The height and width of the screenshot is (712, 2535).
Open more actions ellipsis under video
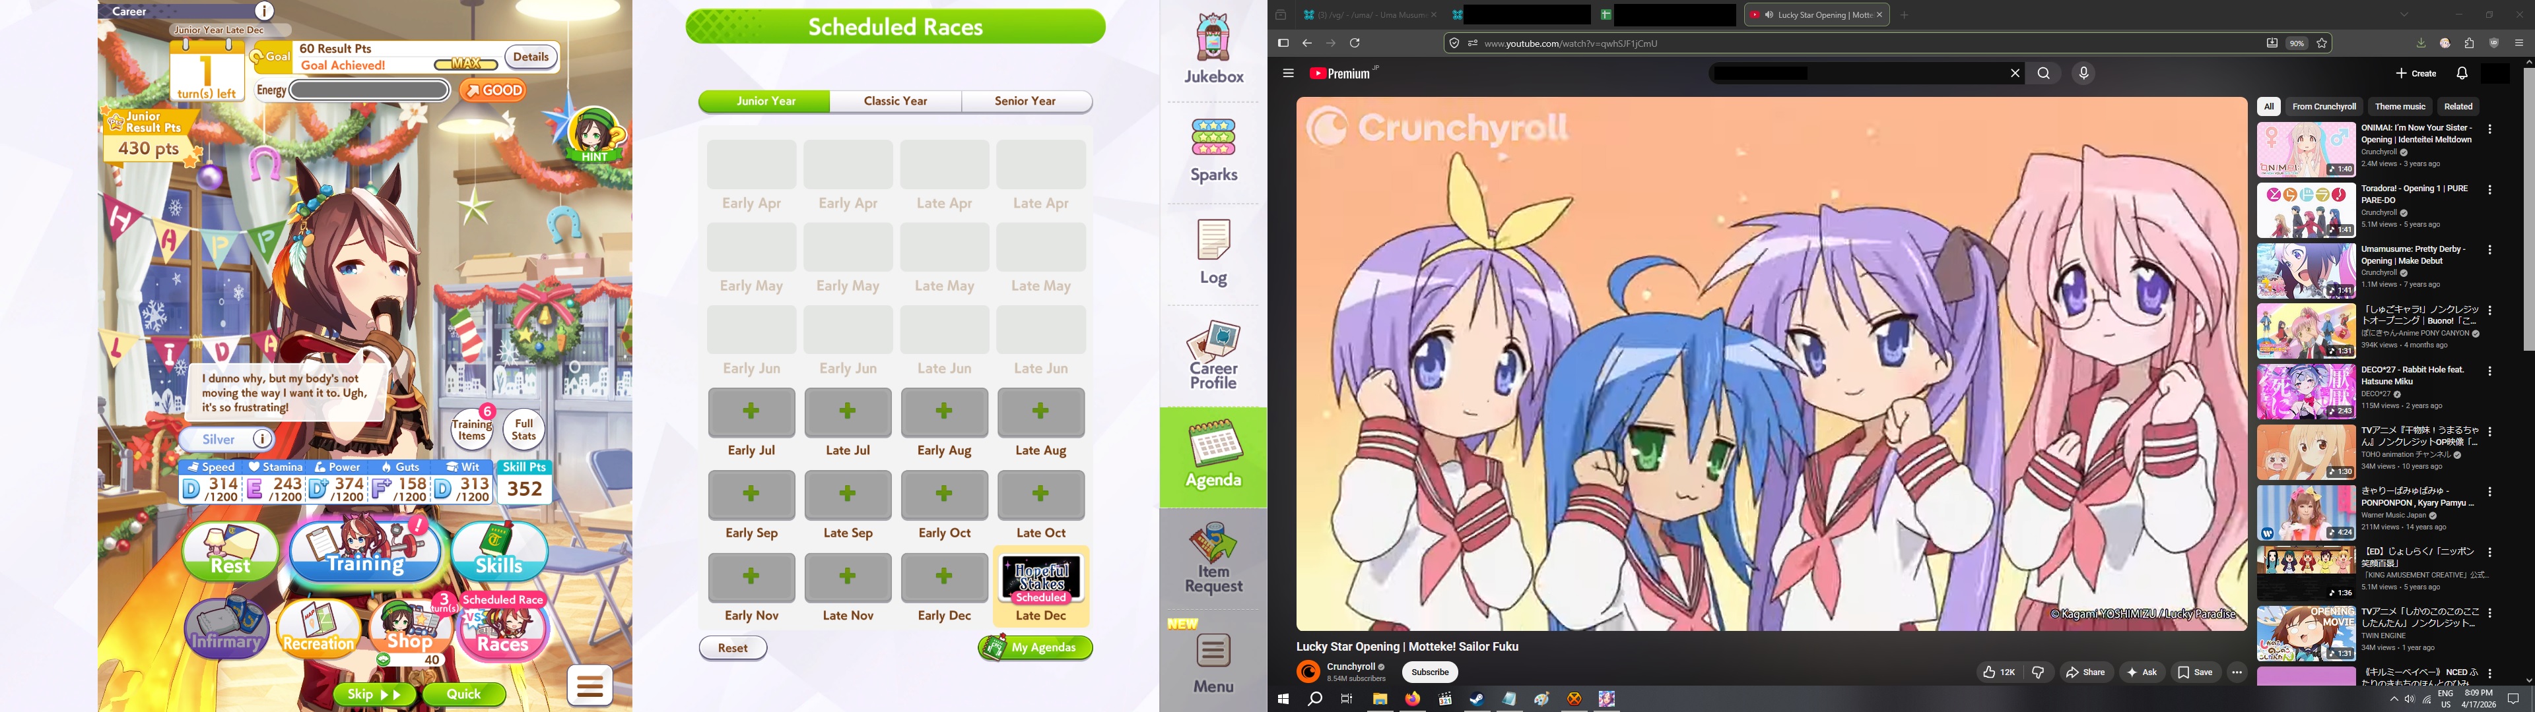pyautogui.click(x=2237, y=672)
